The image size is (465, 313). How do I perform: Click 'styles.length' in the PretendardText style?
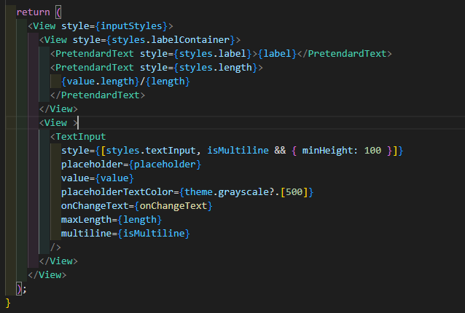(x=216, y=68)
